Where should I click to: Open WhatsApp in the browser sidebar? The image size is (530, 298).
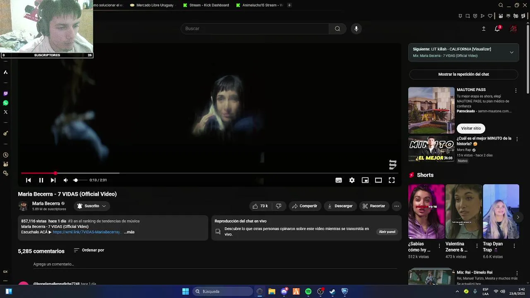pos(5,103)
